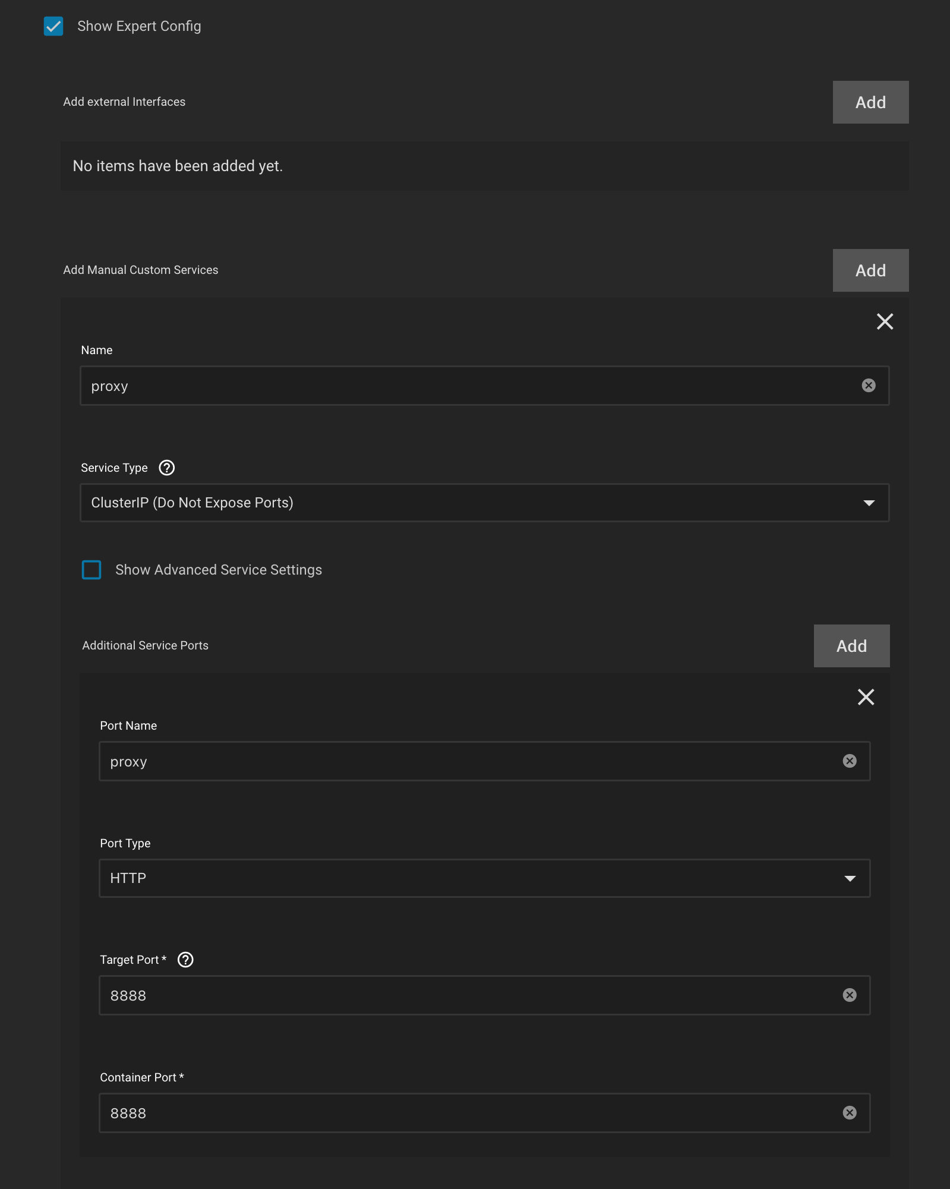Enable Show Advanced Service Settings checkbox
Image resolution: width=950 pixels, height=1189 pixels.
(x=91, y=570)
